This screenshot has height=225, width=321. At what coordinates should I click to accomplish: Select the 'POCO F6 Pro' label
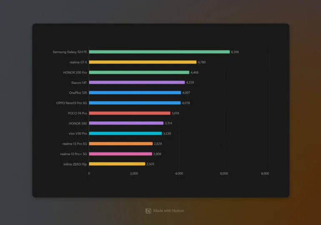click(x=78, y=113)
